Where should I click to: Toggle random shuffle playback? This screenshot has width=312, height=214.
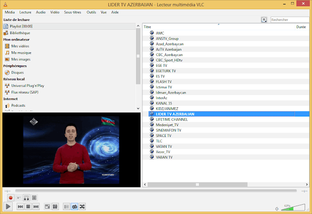82,207
